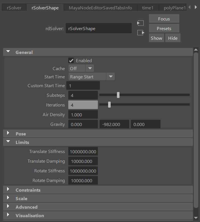The width and height of the screenshot is (200, 222).
Task: Expand the Pose section
Action: click(8, 133)
